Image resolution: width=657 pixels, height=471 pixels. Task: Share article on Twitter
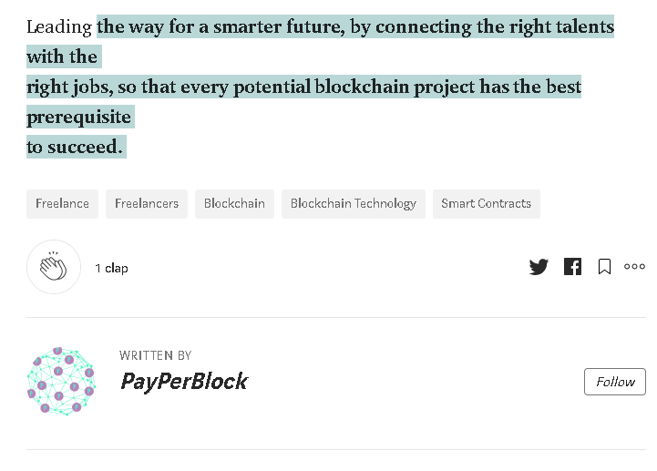coord(539,267)
